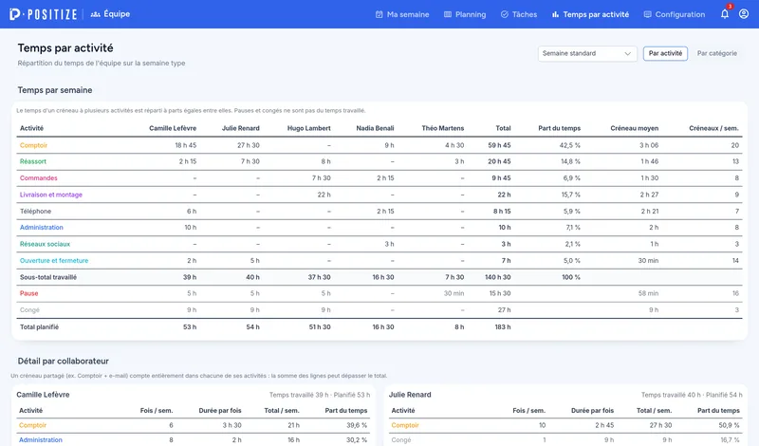759x446 pixels.
Task: Click the Commandes activity label
Action: (38, 178)
